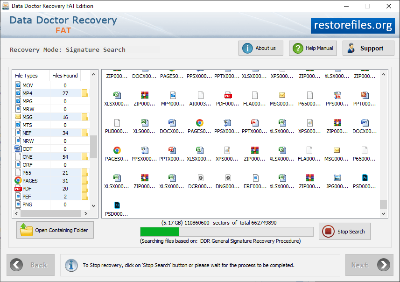
Task: Click the folder icon in the P65 row
Action: (84, 172)
